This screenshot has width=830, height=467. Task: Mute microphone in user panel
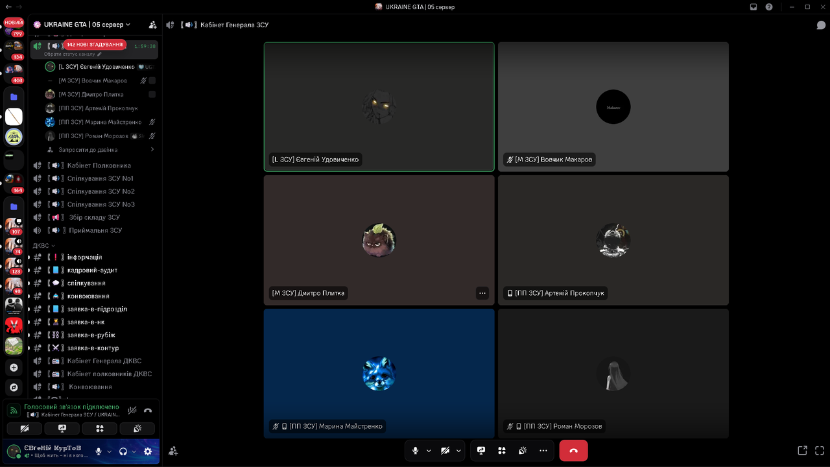click(99, 451)
